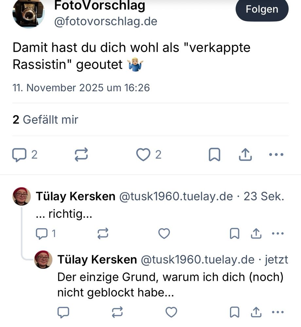Bookmark the '... richtig...' reply
Image resolution: width=301 pixels, height=327 pixels.
tap(235, 233)
